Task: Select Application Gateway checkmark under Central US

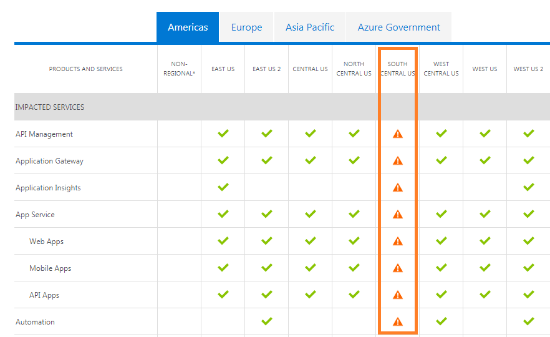Action: (x=311, y=160)
